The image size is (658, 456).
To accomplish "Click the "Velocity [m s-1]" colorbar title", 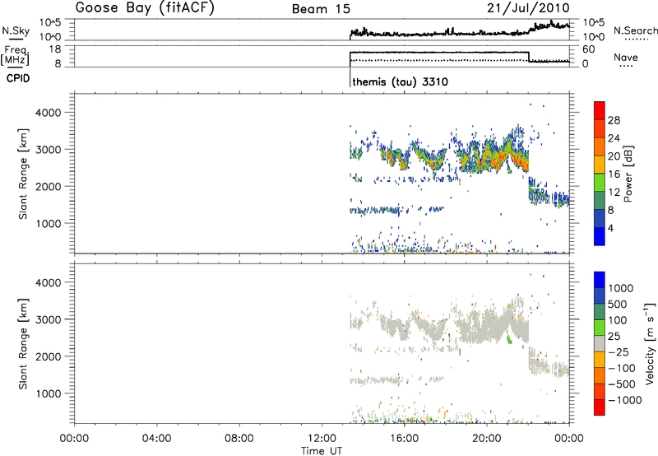I will pyautogui.click(x=650, y=344).
